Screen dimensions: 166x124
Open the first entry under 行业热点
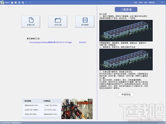(51, 105)
